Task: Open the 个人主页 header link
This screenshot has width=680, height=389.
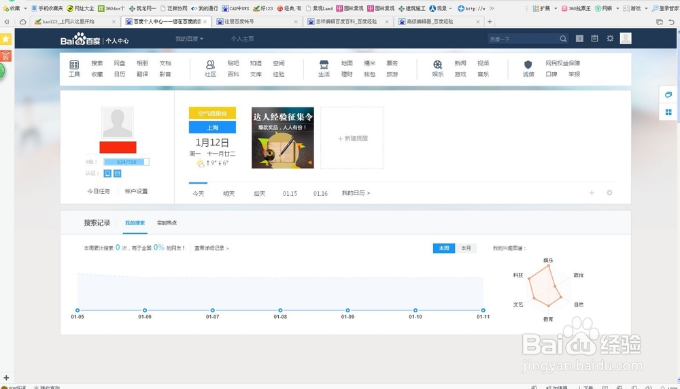Action: (x=243, y=39)
